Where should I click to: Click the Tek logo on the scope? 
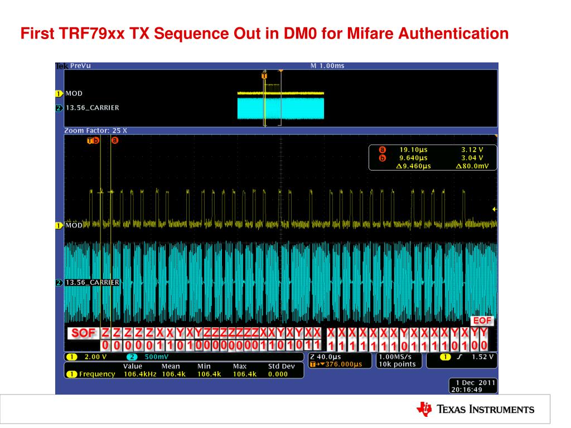62,66
